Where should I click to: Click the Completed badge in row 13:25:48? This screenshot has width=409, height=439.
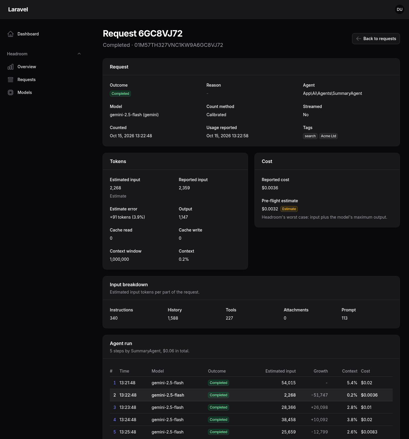219,432
